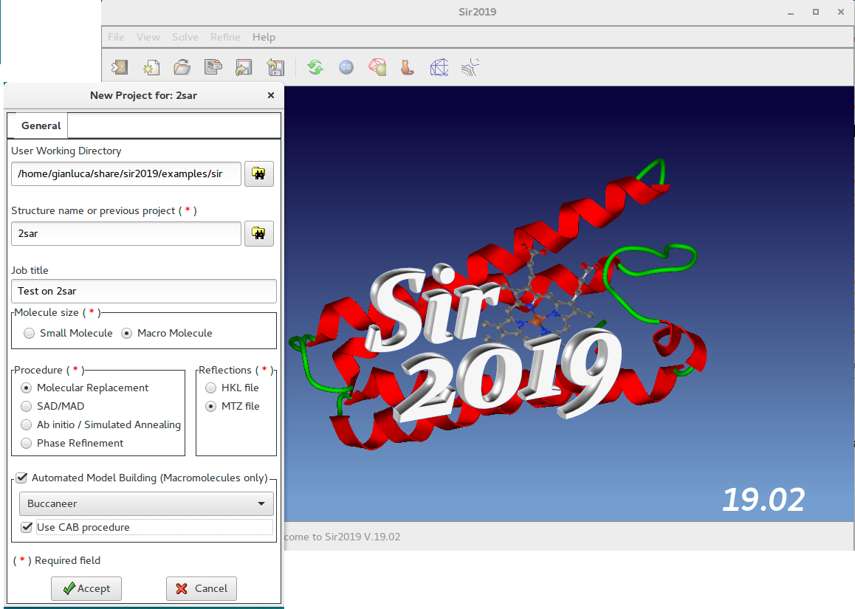The height and width of the screenshot is (609, 855).
Task: Open the Help menu
Action: point(264,37)
